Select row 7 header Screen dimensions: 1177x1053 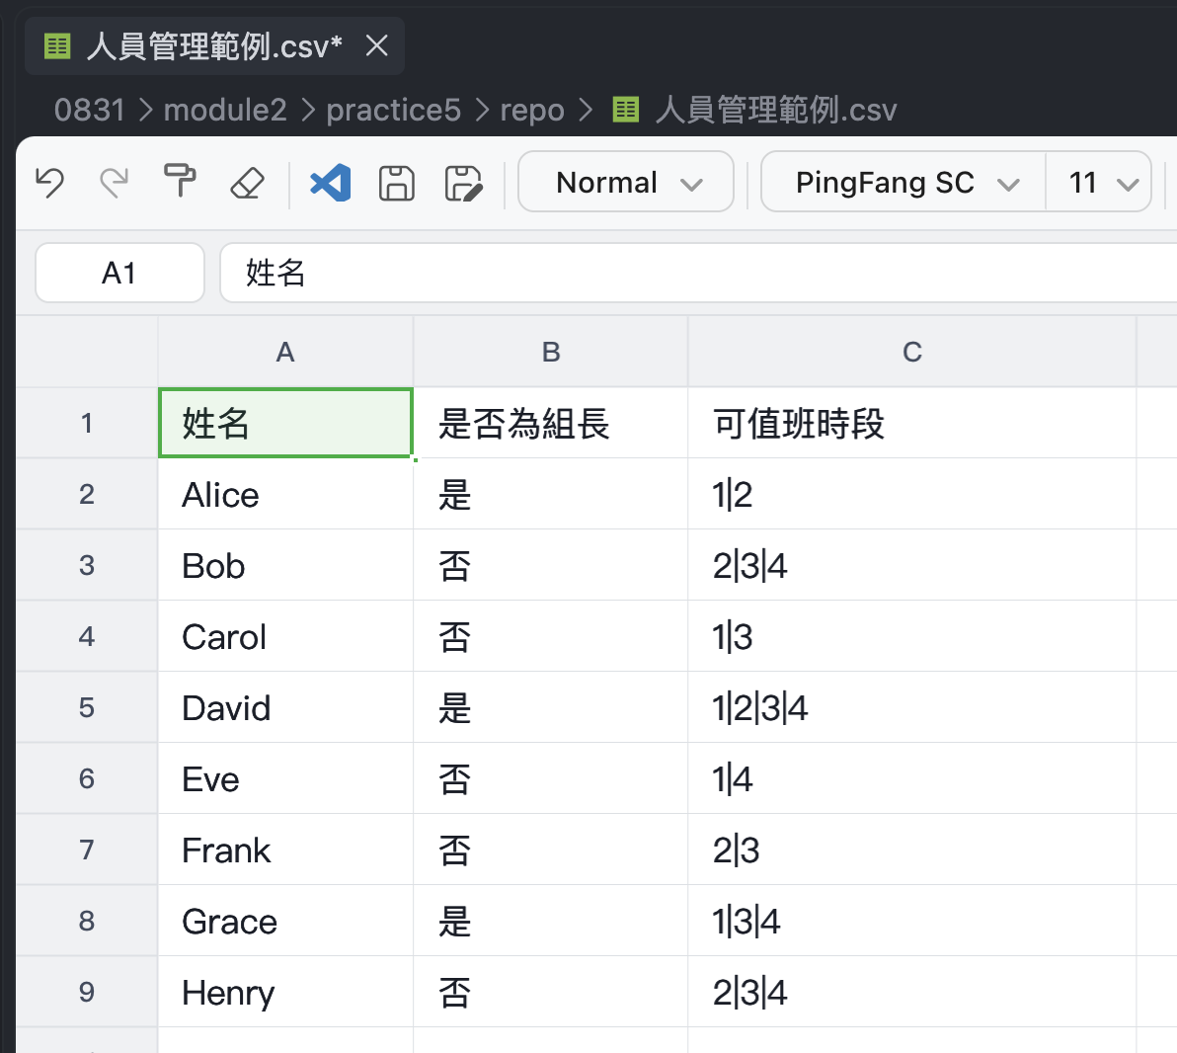pyautogui.click(x=86, y=850)
